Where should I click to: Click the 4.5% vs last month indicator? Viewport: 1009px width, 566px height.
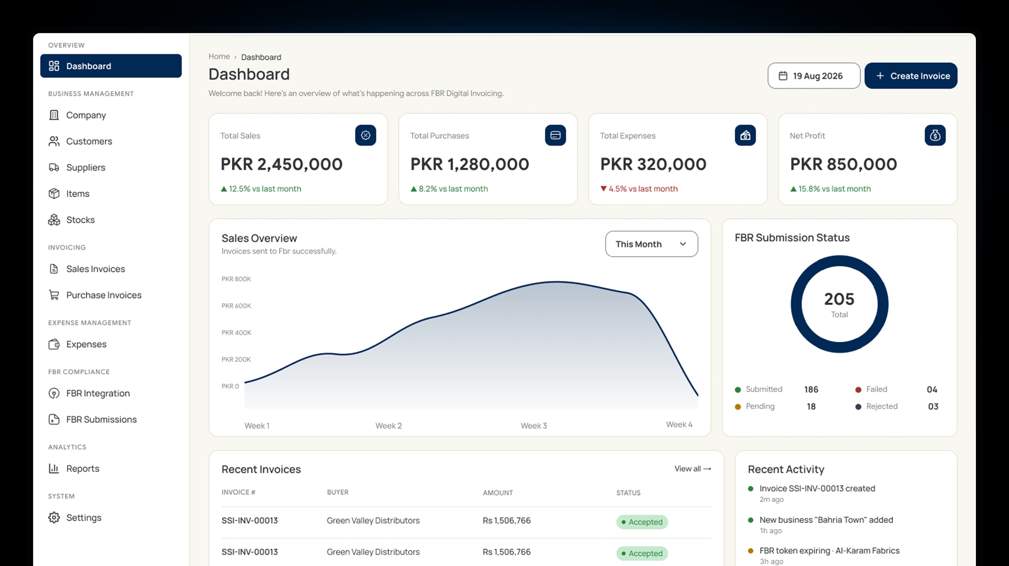[639, 189]
